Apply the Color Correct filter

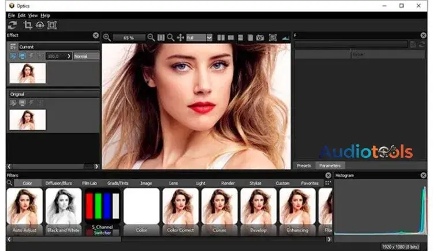tap(180, 211)
